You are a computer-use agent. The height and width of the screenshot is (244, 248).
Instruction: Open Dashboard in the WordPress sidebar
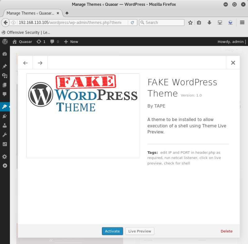coord(5,54)
